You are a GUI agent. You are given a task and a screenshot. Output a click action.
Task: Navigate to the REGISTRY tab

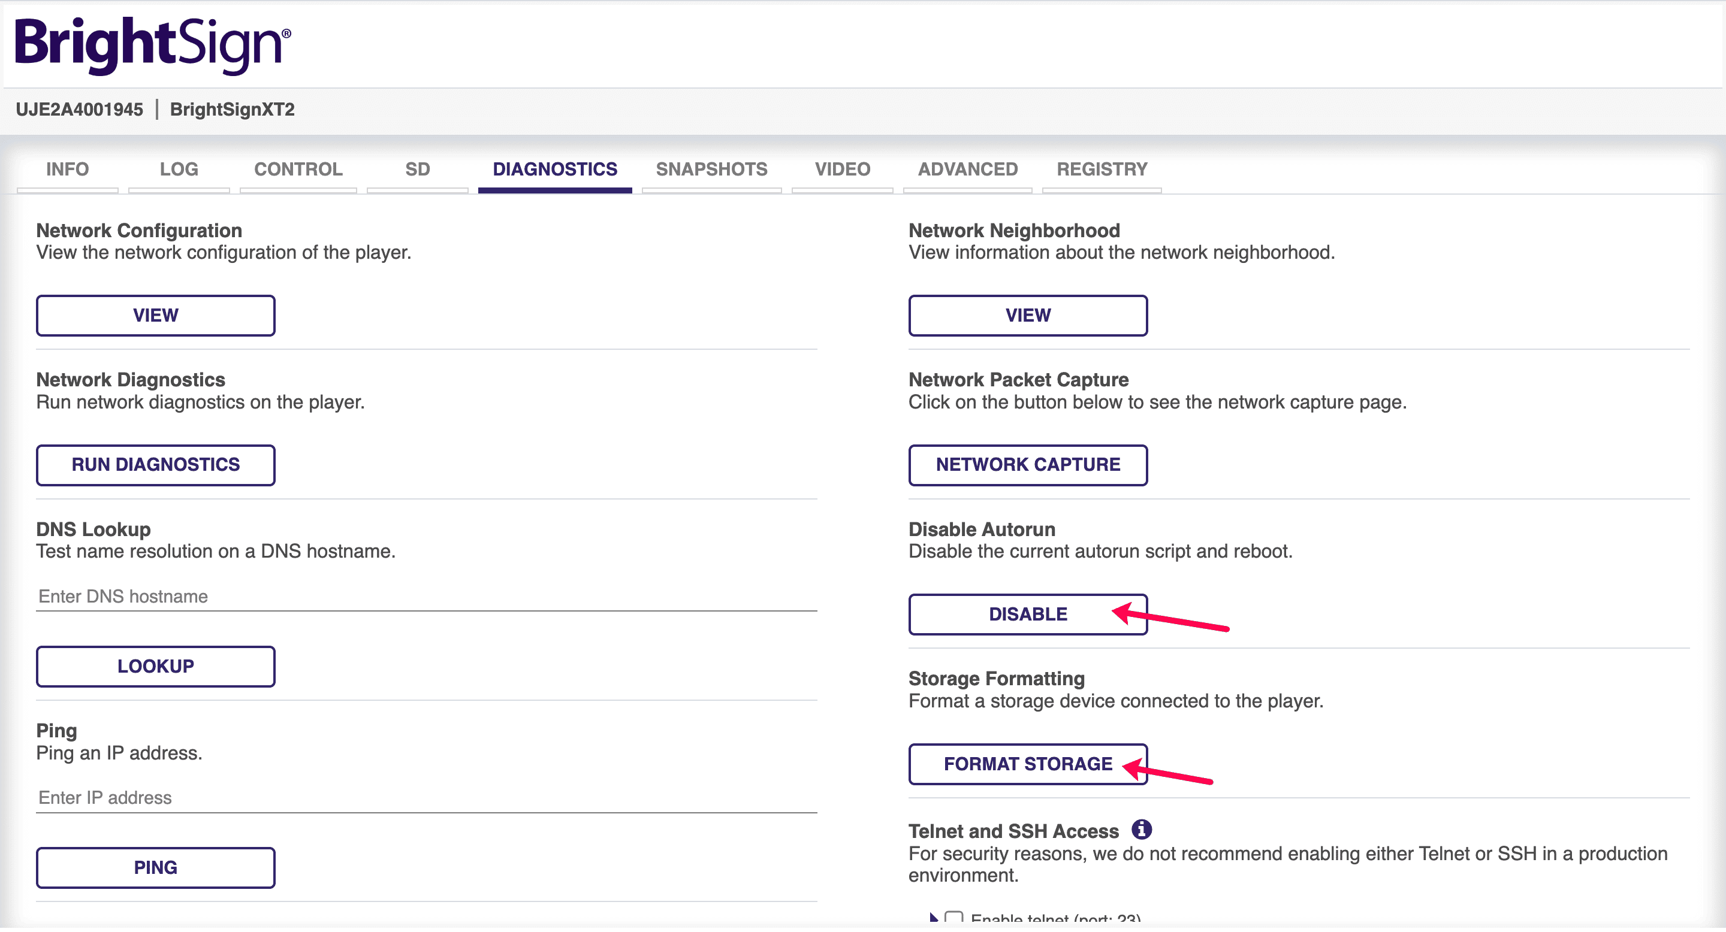1102,169
